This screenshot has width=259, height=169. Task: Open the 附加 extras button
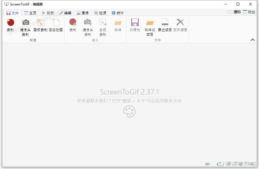pos(249,12)
